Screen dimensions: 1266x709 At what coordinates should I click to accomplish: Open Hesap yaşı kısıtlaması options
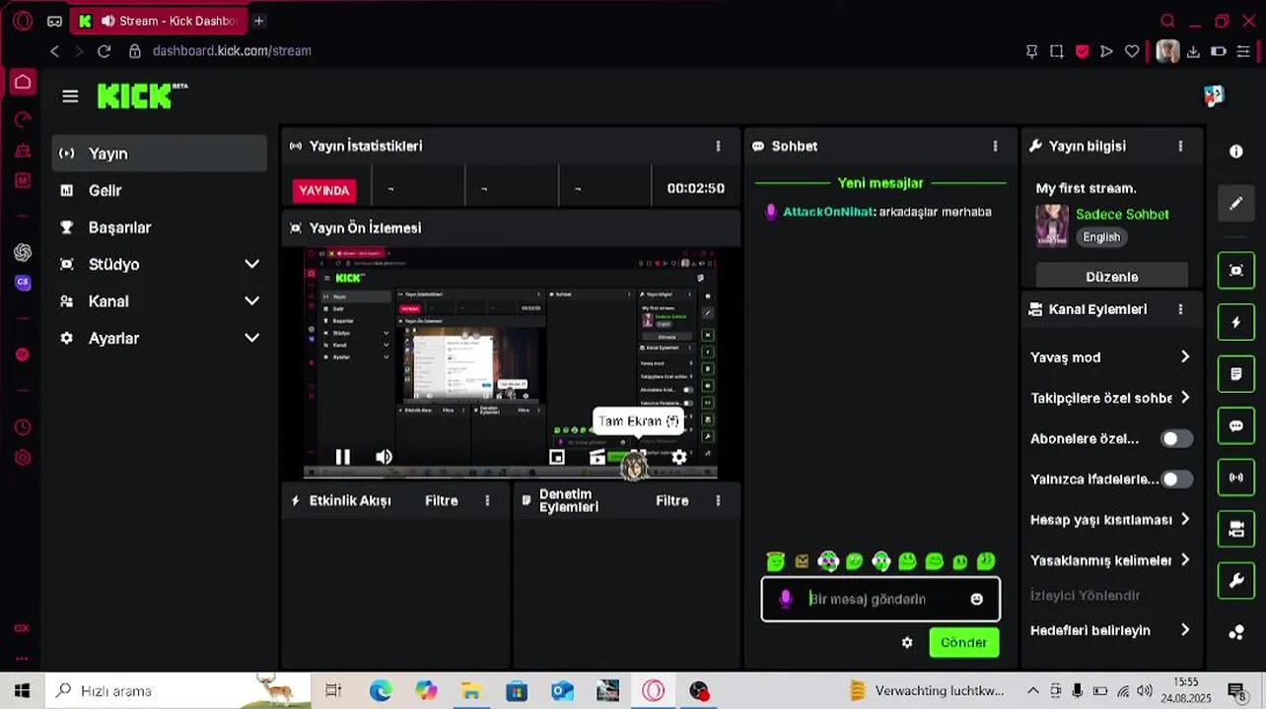coord(1111,520)
